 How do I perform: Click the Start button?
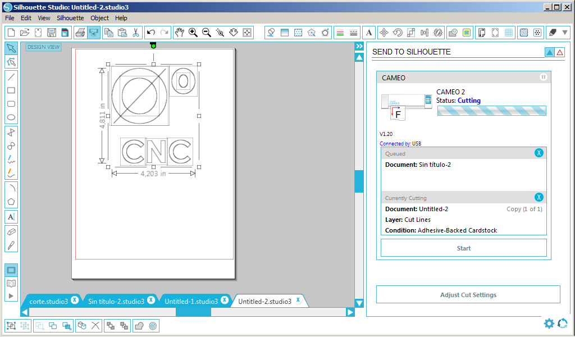pos(463,248)
